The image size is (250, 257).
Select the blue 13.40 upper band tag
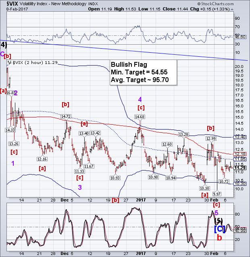pyautogui.click(x=240, y=137)
